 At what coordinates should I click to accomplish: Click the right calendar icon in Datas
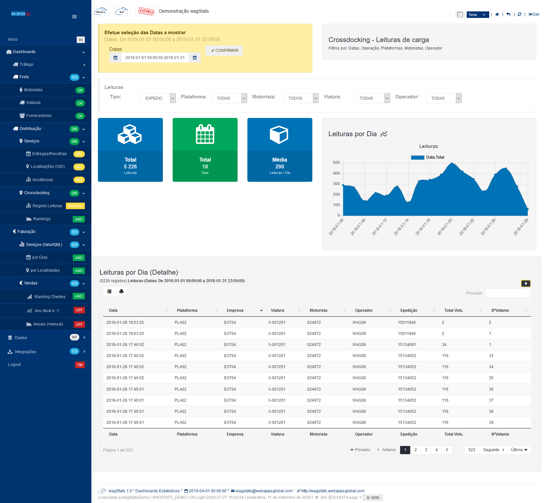coord(195,58)
